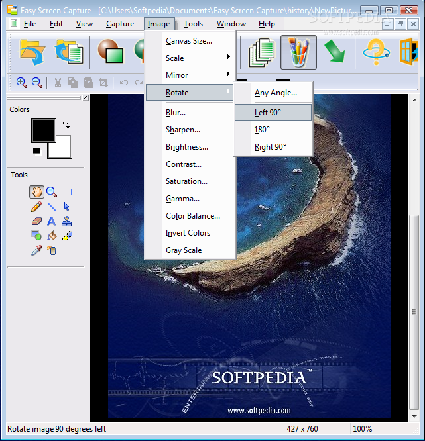Pick the white background color swatch

64,151
